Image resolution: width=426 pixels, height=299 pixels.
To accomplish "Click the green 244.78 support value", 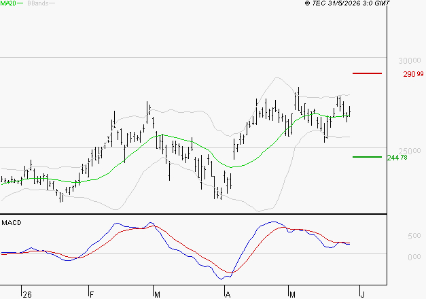I will pyautogui.click(x=397, y=158).
